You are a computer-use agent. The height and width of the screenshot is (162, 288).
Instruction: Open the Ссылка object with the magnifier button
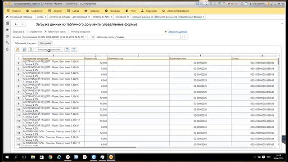coord(93,37)
